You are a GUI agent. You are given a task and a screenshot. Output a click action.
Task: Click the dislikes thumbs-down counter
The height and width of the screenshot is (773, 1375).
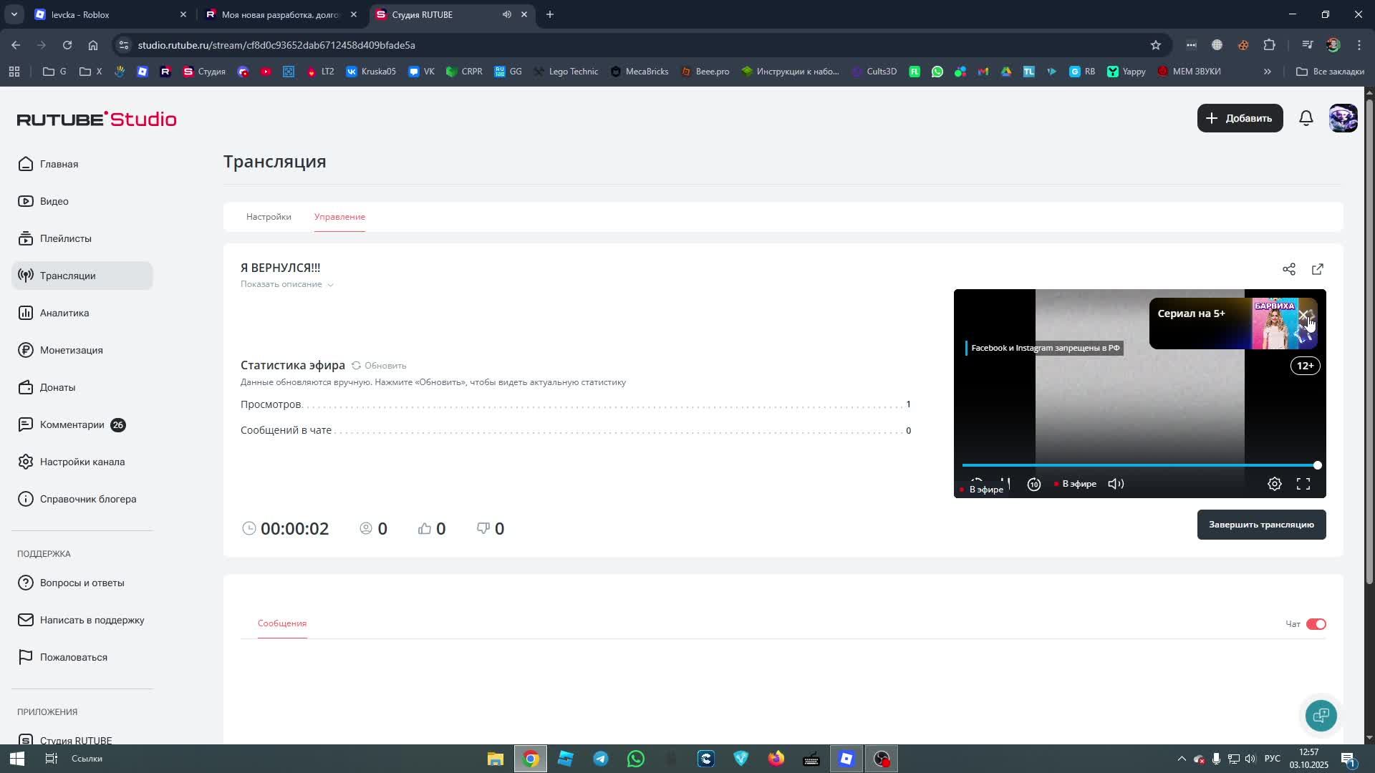[491, 529]
